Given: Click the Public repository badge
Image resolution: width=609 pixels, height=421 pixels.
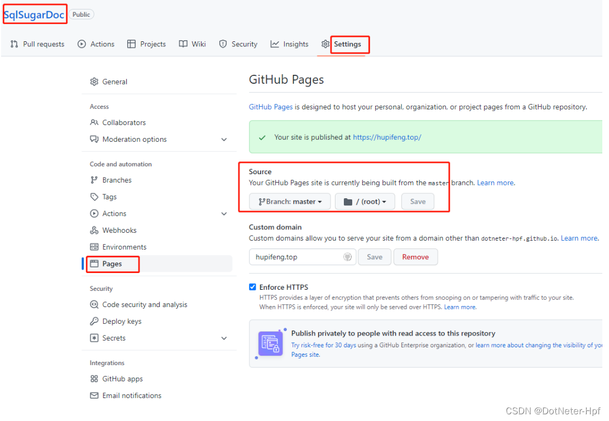Looking at the screenshot, I should pyautogui.click(x=81, y=15).
